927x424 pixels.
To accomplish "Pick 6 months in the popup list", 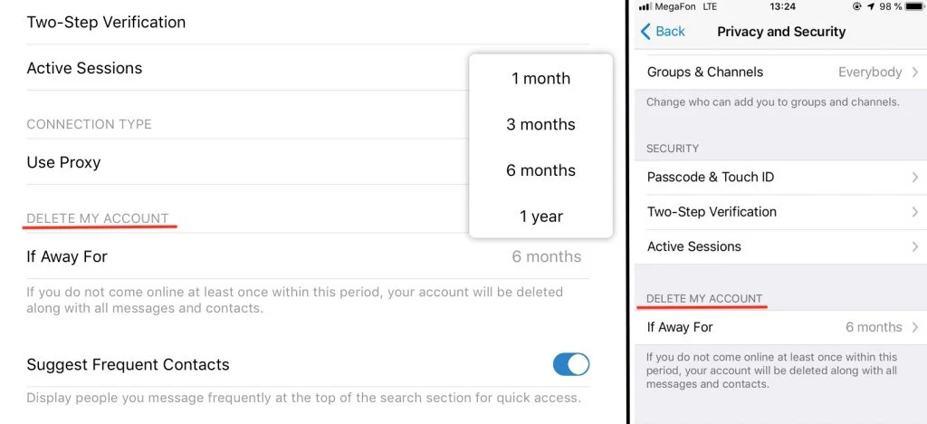I will 541,170.
